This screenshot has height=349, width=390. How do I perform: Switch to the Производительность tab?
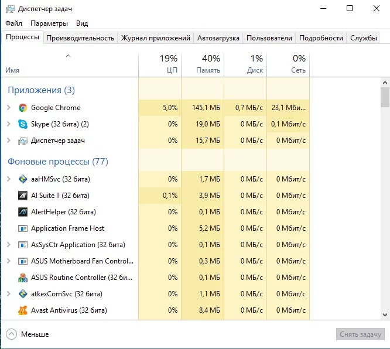[80, 38]
